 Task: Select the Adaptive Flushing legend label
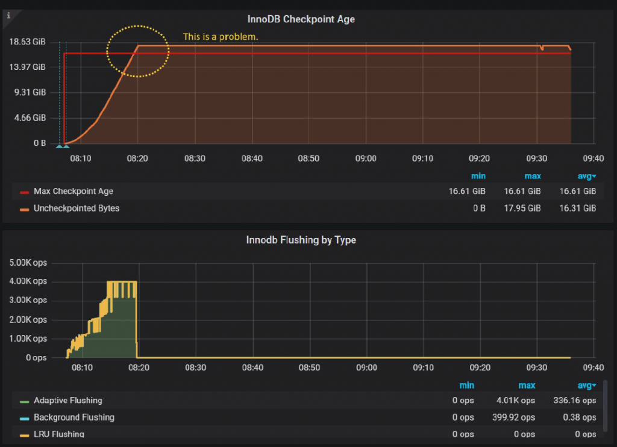pos(68,400)
